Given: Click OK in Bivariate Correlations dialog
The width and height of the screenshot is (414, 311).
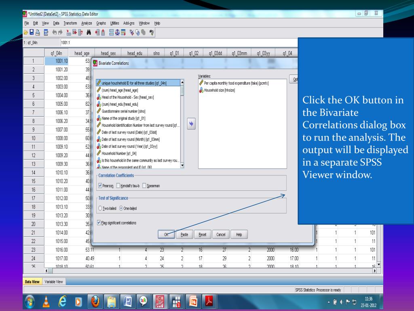Looking at the screenshot, I should 166,234.
